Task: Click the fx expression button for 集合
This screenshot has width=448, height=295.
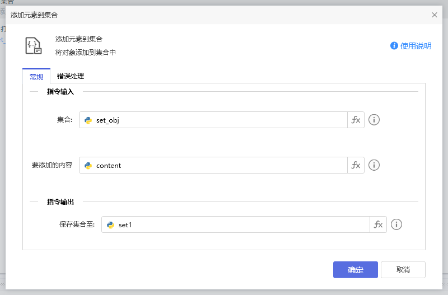Action: [356, 120]
